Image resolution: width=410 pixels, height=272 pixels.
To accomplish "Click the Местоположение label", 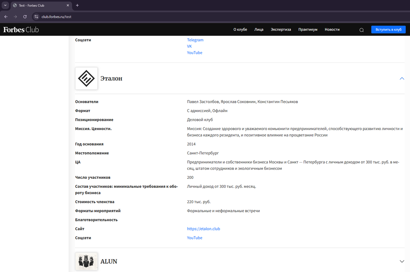I will click(92, 153).
